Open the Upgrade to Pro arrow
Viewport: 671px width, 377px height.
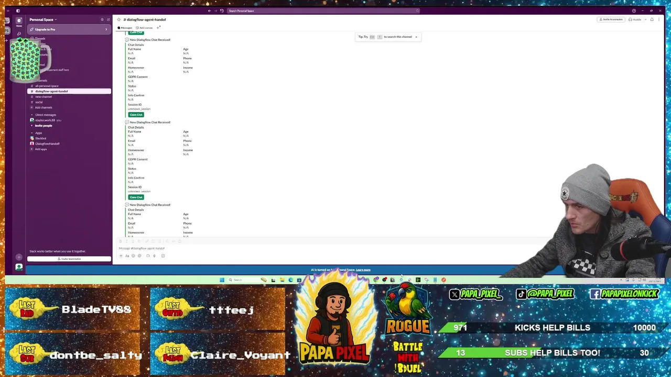pos(106,29)
